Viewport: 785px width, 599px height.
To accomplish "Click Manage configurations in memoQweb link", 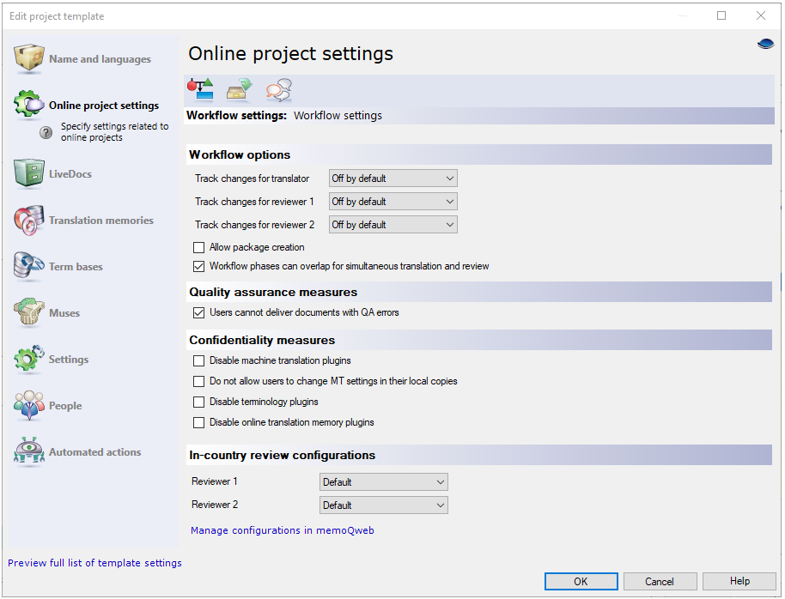I will (x=282, y=530).
